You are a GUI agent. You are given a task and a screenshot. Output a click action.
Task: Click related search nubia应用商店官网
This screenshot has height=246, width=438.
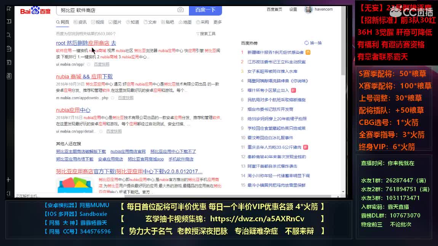tap(128, 151)
